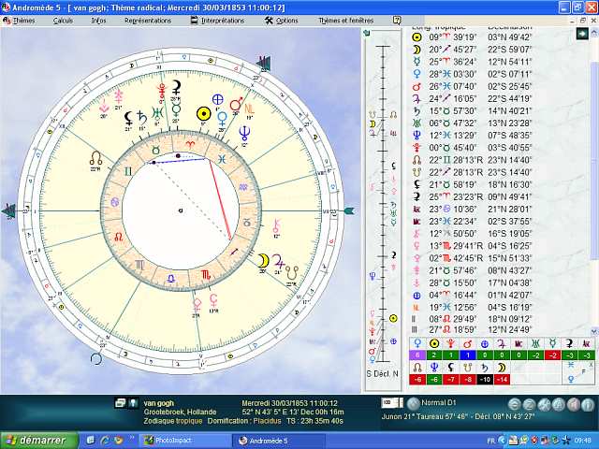Switch to PhotoImpact in the taskbar
599x449 pixels.
(x=184, y=441)
